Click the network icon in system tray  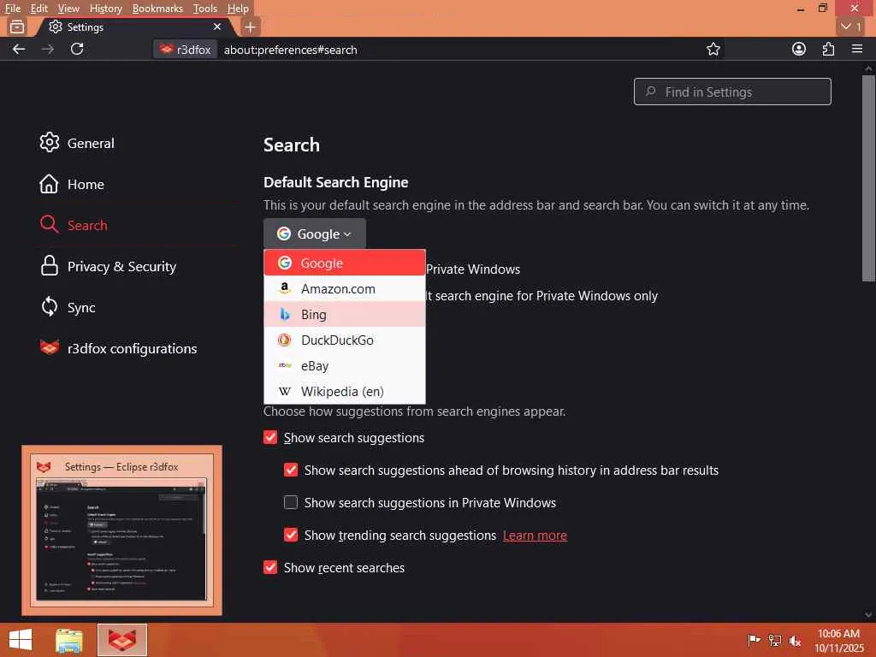[x=774, y=640]
